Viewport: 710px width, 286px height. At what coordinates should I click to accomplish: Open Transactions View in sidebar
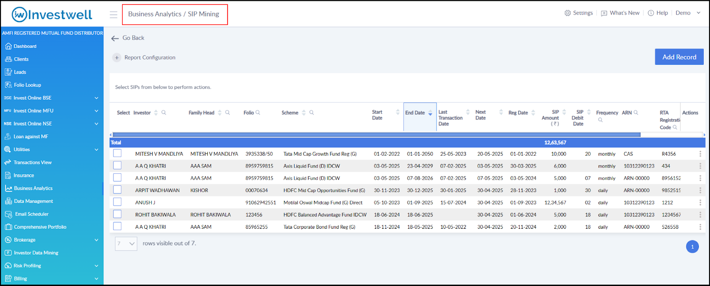click(x=32, y=163)
